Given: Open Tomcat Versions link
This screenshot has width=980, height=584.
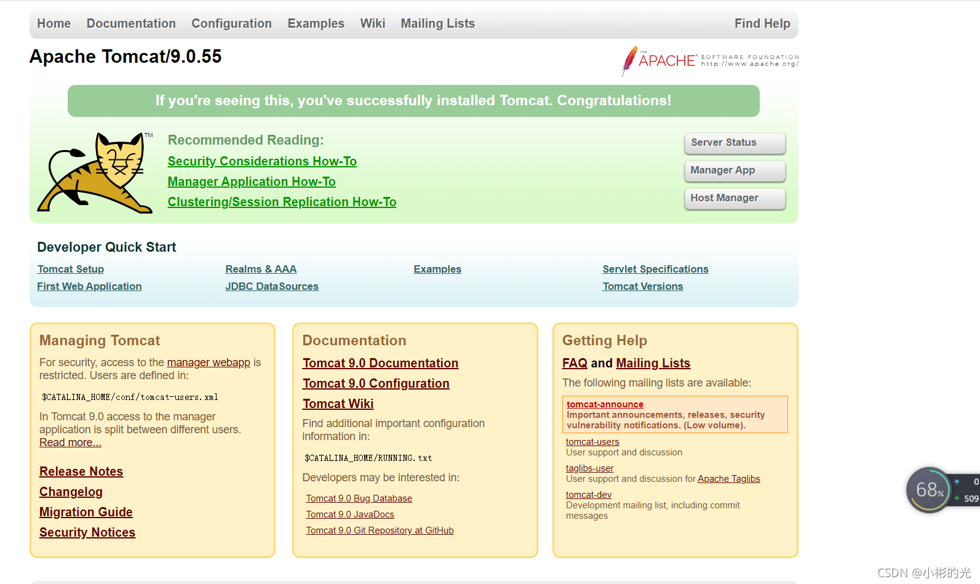Looking at the screenshot, I should [x=643, y=286].
